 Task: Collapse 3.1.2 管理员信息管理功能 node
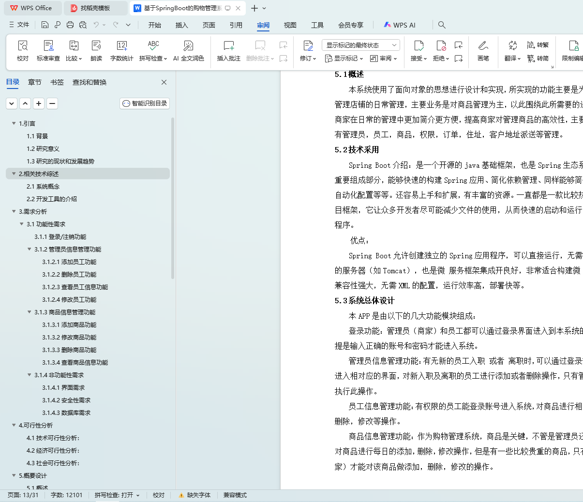coord(30,249)
